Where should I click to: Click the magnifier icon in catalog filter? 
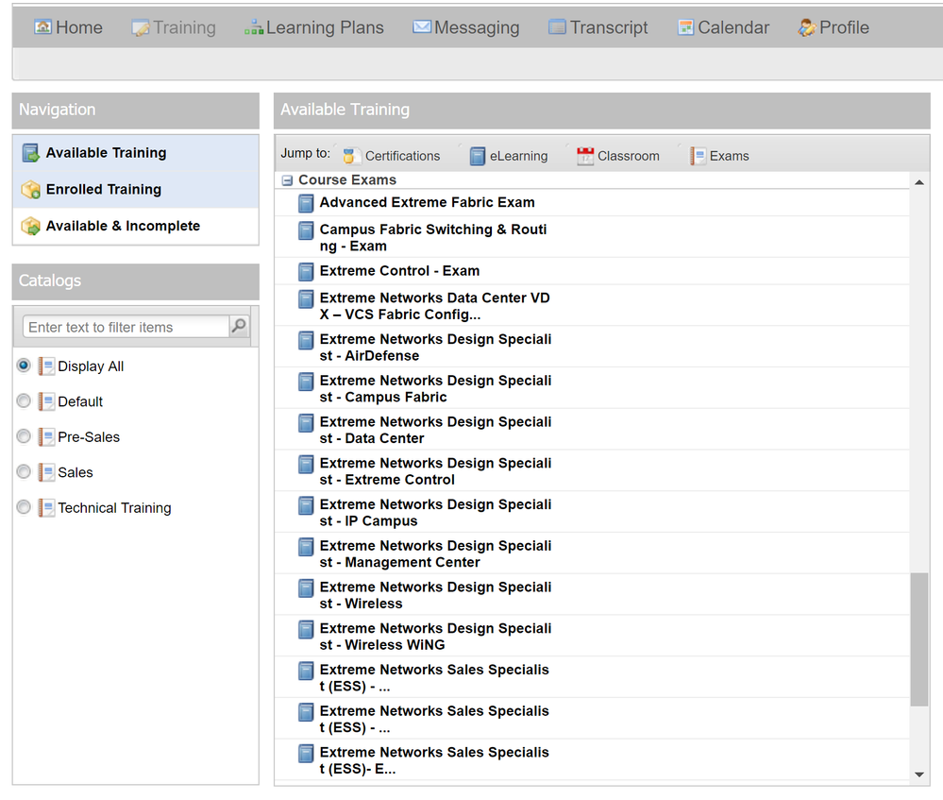pyautogui.click(x=240, y=327)
